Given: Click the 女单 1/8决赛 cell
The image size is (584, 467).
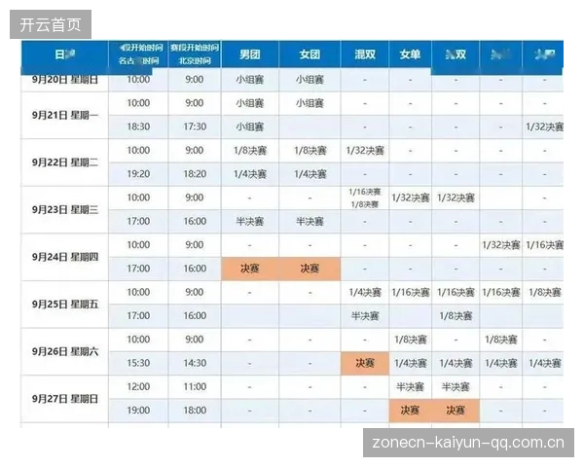Looking at the screenshot, I should pyautogui.click(x=410, y=340).
